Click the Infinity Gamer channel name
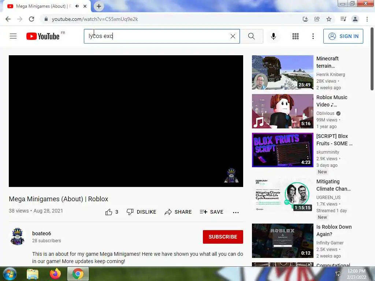Viewport: 375px width, 281px height. [x=330, y=243]
